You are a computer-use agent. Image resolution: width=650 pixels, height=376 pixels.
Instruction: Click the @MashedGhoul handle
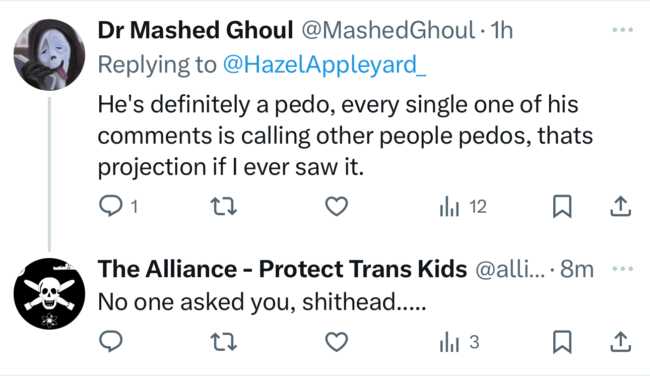tap(388, 31)
